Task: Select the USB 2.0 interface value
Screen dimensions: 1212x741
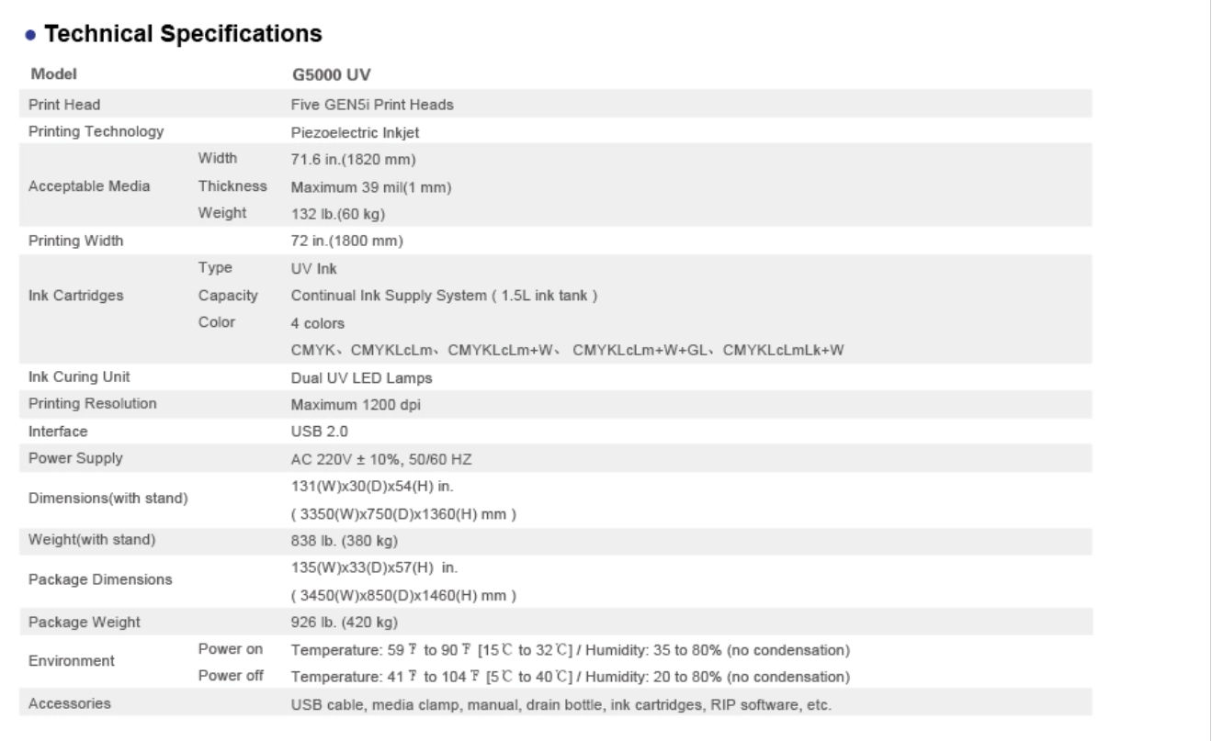Action: [320, 430]
